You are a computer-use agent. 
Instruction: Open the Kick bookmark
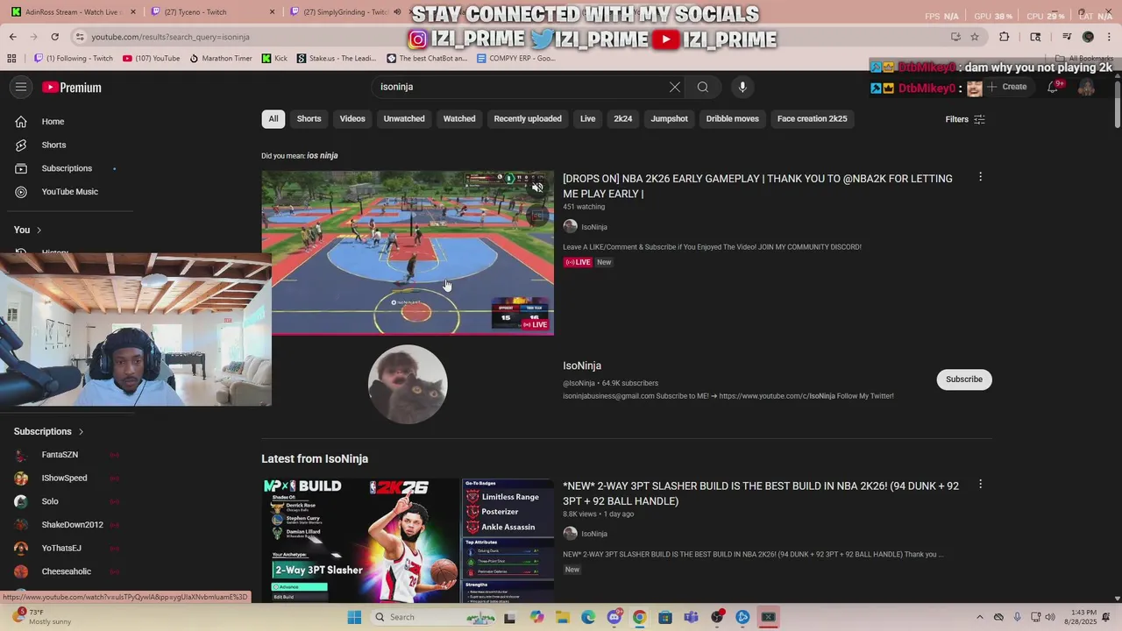[x=273, y=59]
